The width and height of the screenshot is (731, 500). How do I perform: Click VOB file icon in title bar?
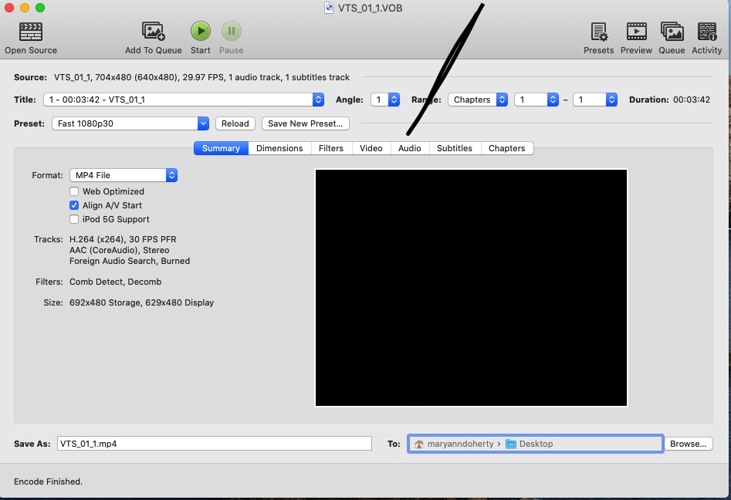pos(329,8)
